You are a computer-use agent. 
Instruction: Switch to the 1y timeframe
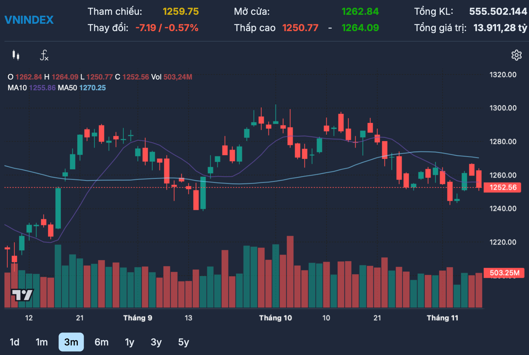click(x=130, y=342)
